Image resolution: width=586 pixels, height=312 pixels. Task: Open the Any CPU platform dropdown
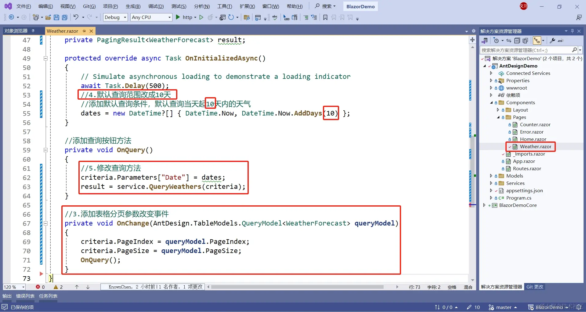[x=151, y=17]
